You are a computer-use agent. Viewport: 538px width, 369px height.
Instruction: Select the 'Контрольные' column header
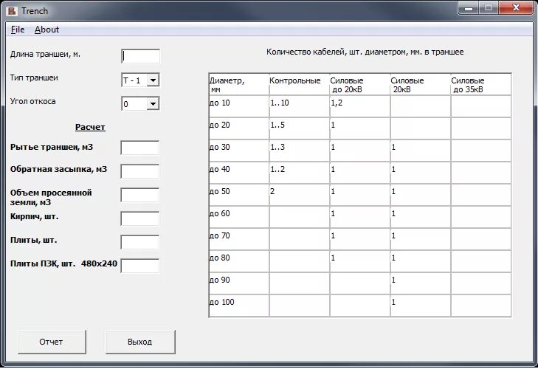(x=299, y=84)
